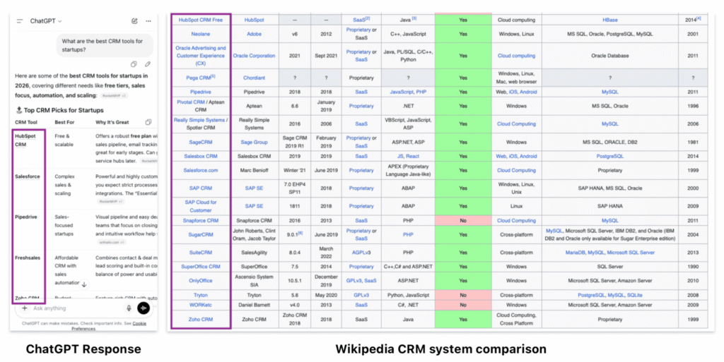Screen dimensions: 724x362
Task: Open the HBase database link
Action: (610, 20)
